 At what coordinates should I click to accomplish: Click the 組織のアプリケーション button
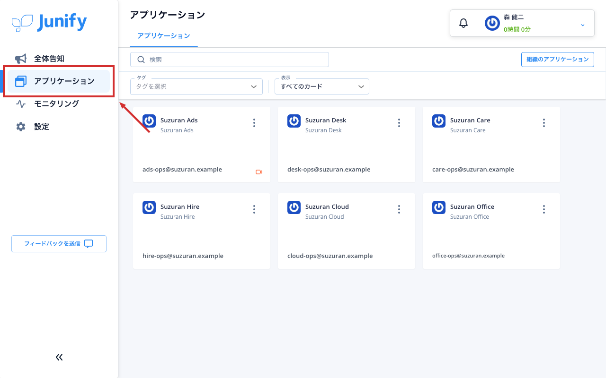[557, 60]
